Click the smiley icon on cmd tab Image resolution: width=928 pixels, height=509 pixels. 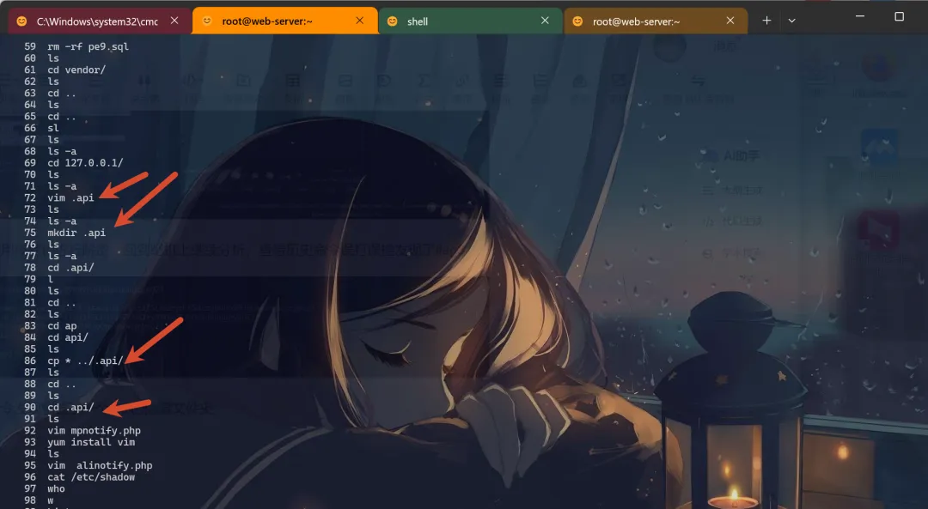click(21, 21)
